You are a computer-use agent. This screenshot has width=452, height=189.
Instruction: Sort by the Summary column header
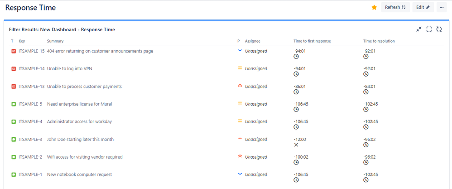(x=55, y=41)
